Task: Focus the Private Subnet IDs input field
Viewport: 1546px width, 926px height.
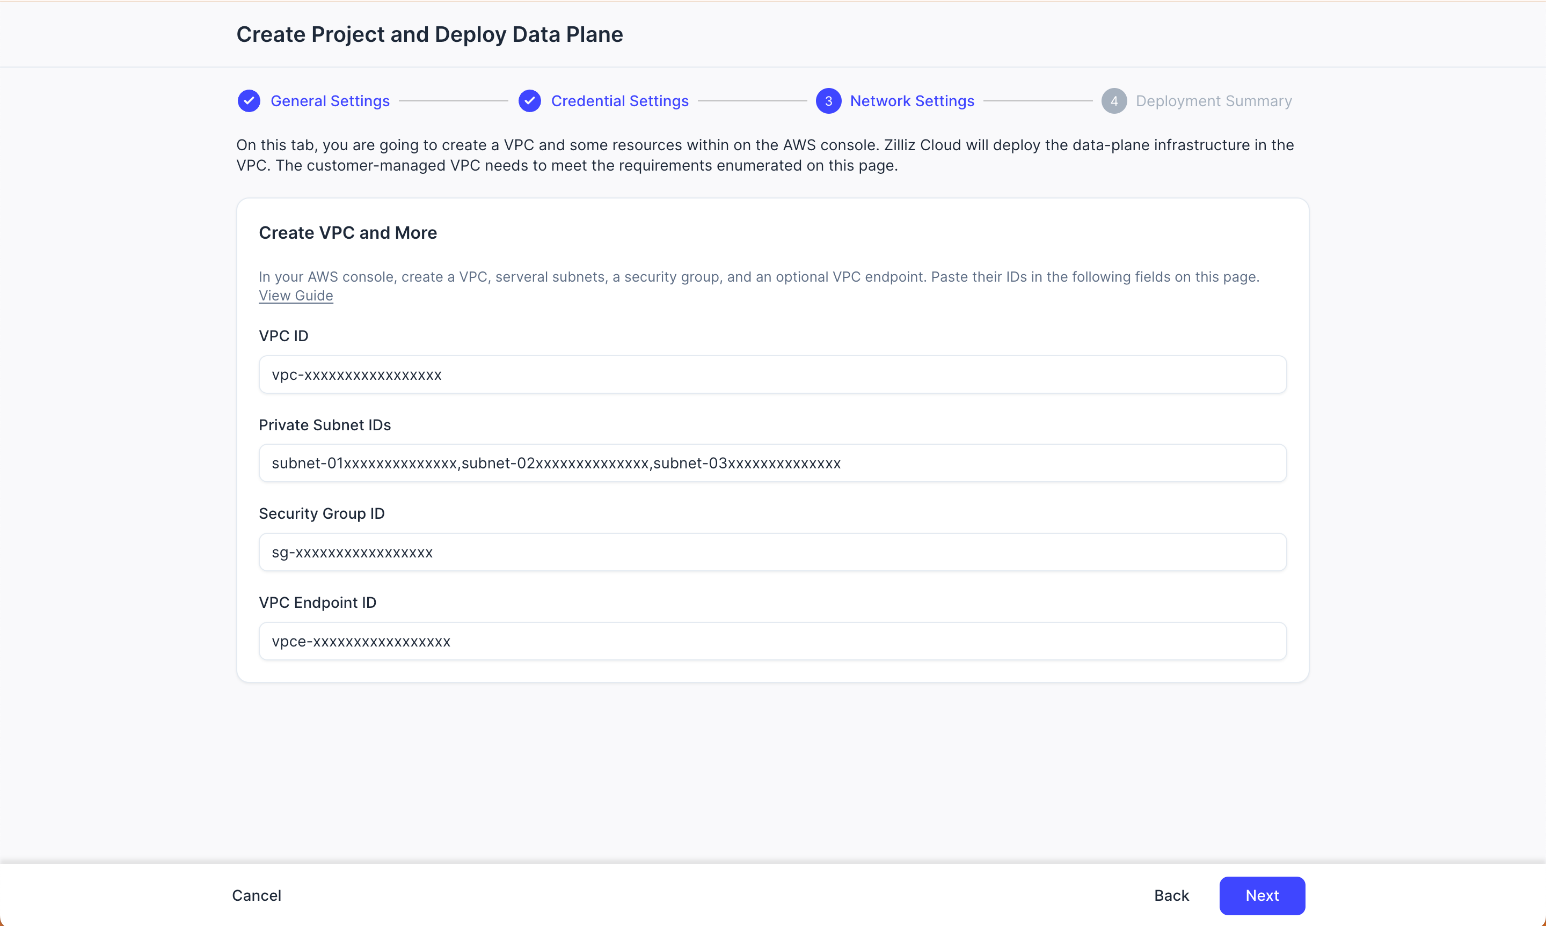Action: point(772,464)
